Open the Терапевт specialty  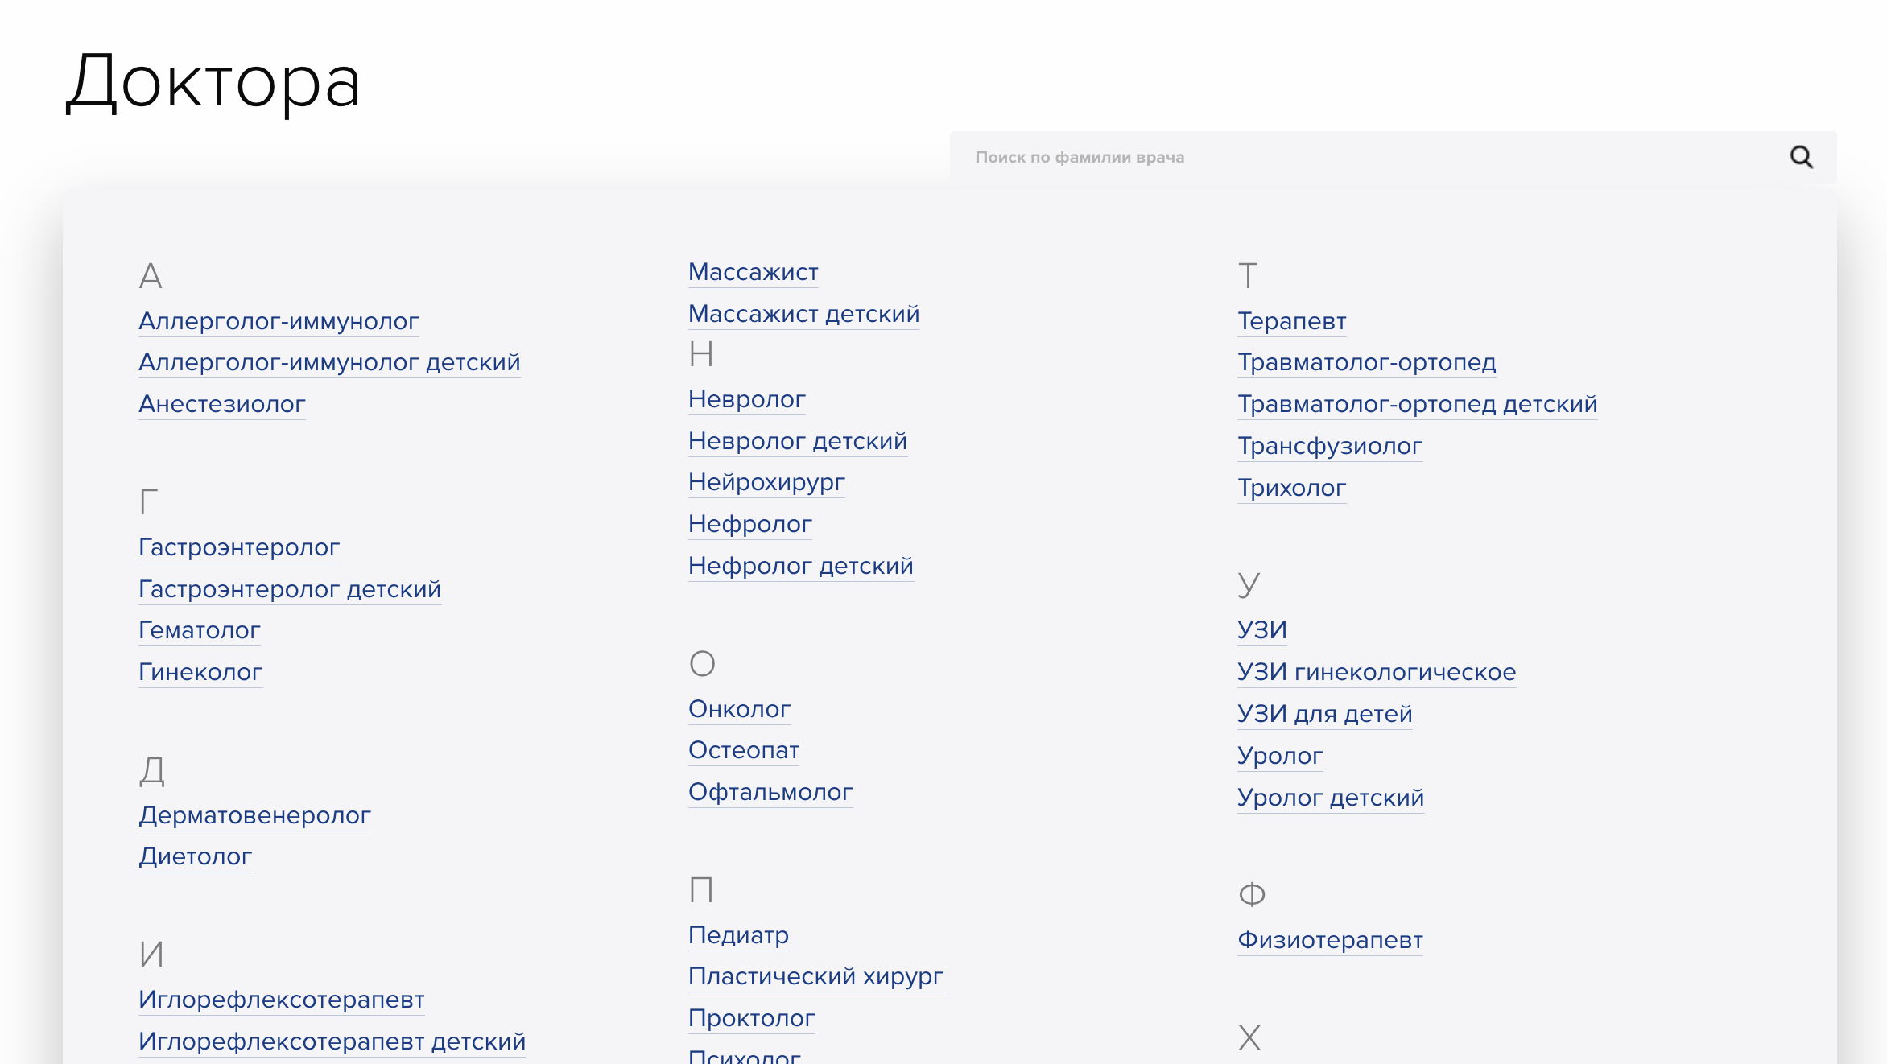pos(1292,321)
